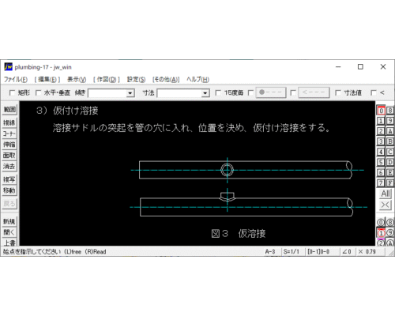The image size is (395, 316).
Task: Click the jw_win application title icon
Action: click(8, 67)
